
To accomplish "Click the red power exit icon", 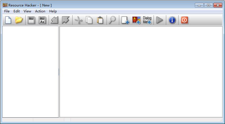I will click(184, 20).
